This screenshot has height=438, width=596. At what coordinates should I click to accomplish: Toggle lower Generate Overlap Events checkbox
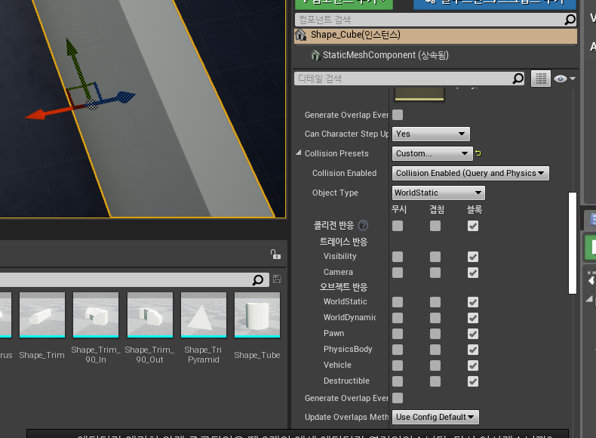[398, 398]
